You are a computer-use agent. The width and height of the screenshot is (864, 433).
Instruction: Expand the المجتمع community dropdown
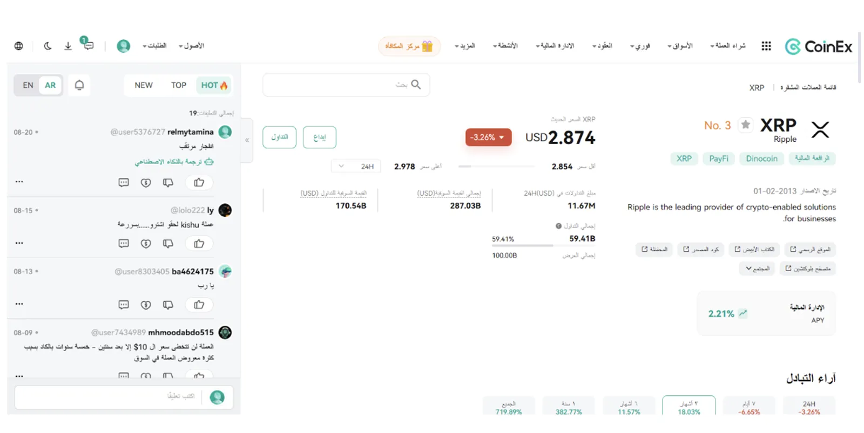[758, 269]
